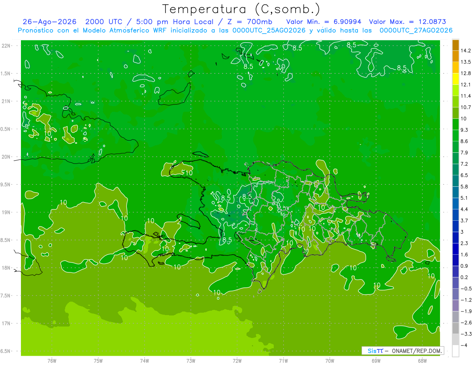Click the '18N' latitude axis label
The image size is (474, 366).
point(7,268)
